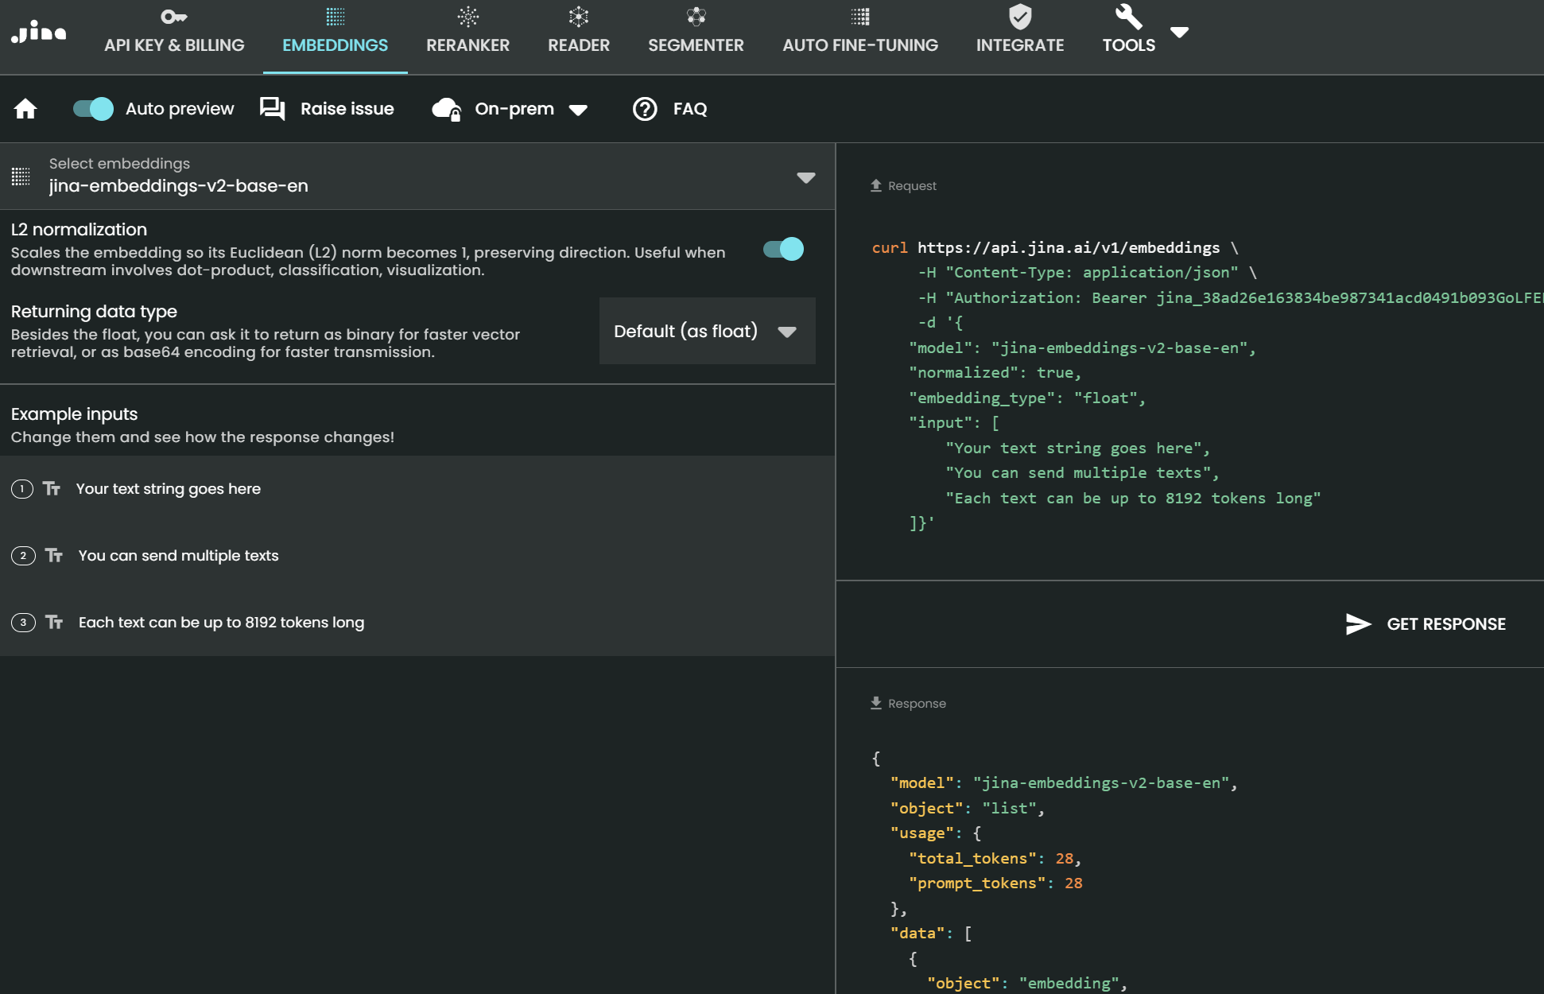Screen dimensions: 1544x994
Task: Select the EMBEDDINGS tab
Action: 336,37
